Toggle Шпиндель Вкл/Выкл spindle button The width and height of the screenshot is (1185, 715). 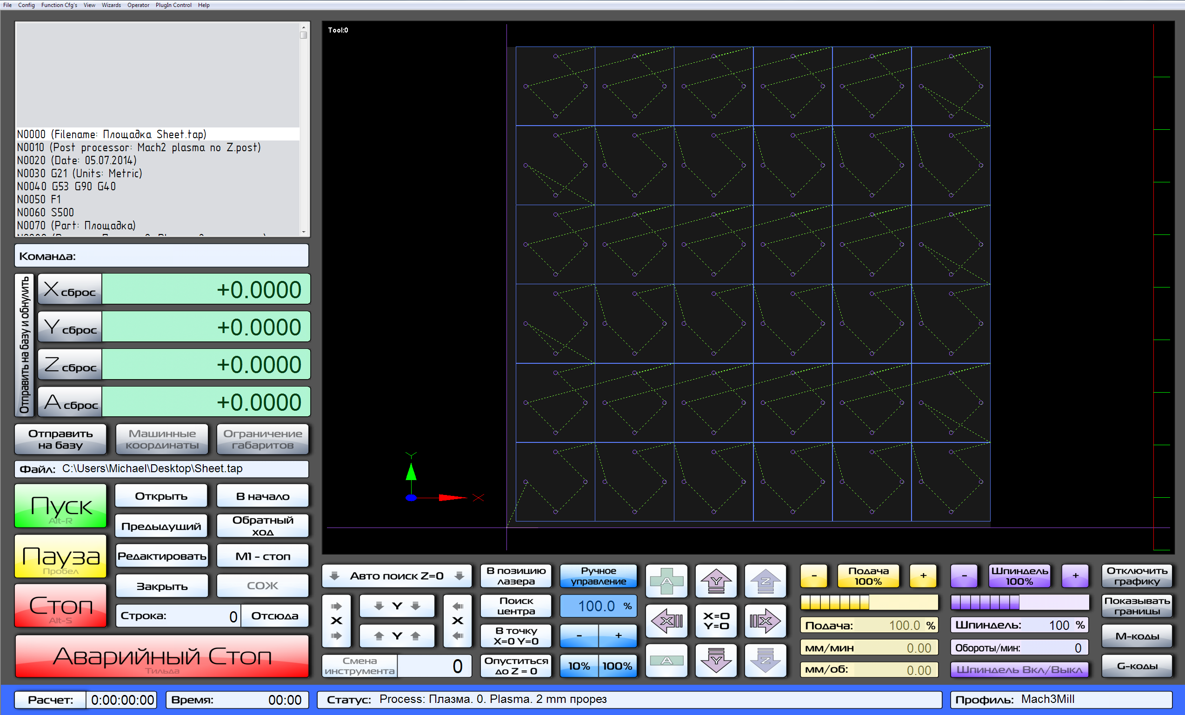click(1019, 669)
